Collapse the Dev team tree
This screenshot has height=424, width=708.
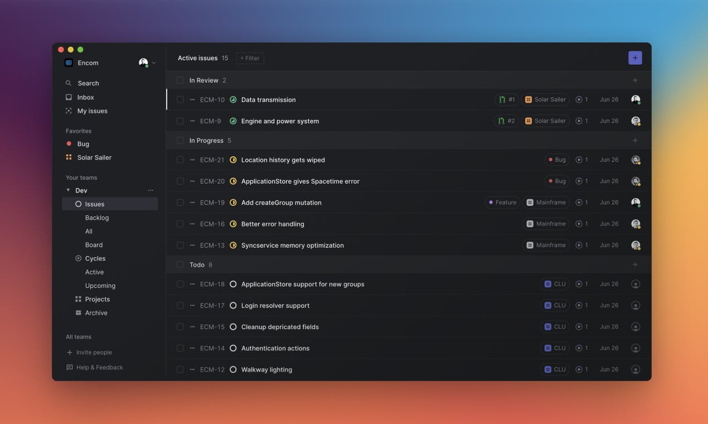coord(69,191)
